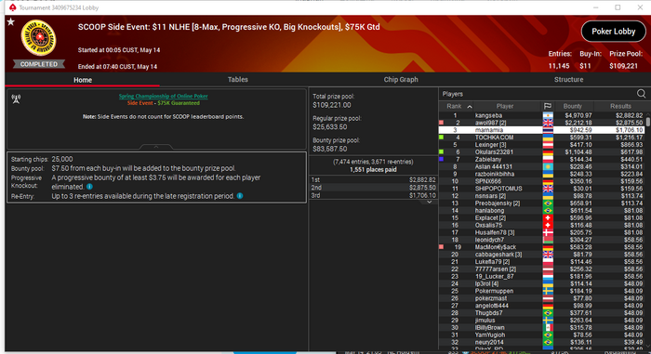Click the Poker Lobby button
Viewport: 651px width, 354px height.
[613, 32]
